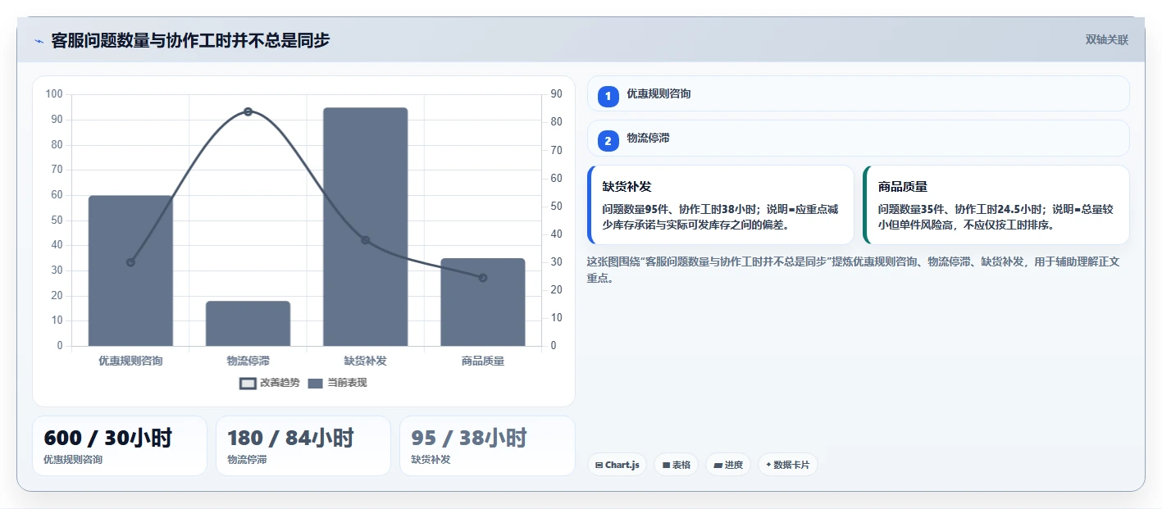Image resolution: width=1162 pixels, height=509 pixels.
Task: Click the 优惠规则咨询 bar in the chart
Action: 131,270
